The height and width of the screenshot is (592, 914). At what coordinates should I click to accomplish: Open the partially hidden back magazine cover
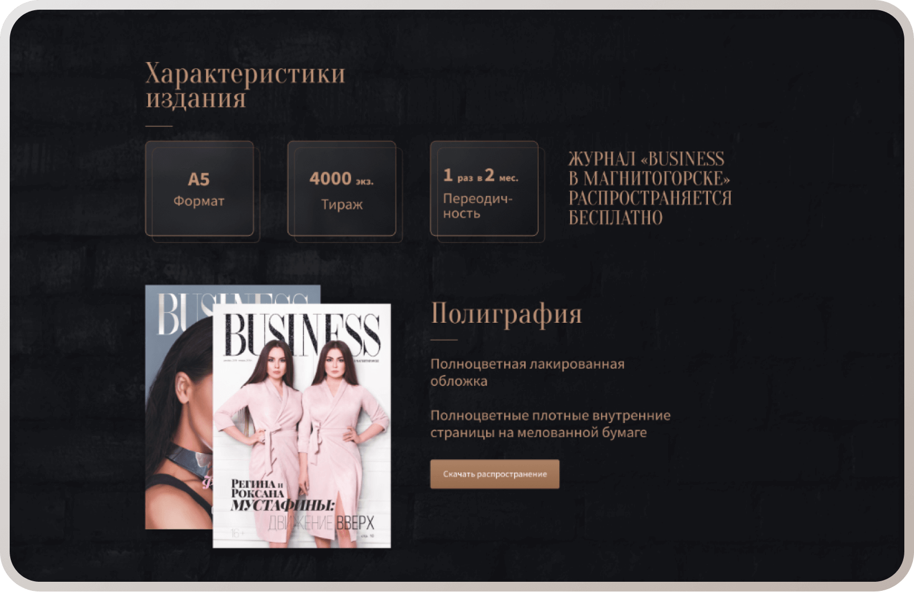point(179,407)
